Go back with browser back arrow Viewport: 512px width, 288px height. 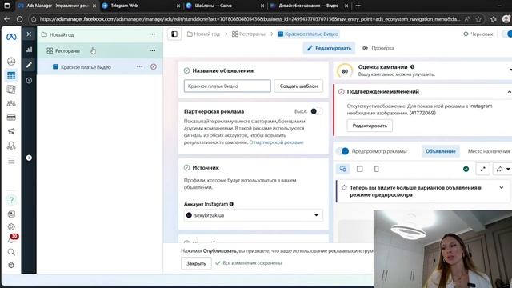click(7, 19)
